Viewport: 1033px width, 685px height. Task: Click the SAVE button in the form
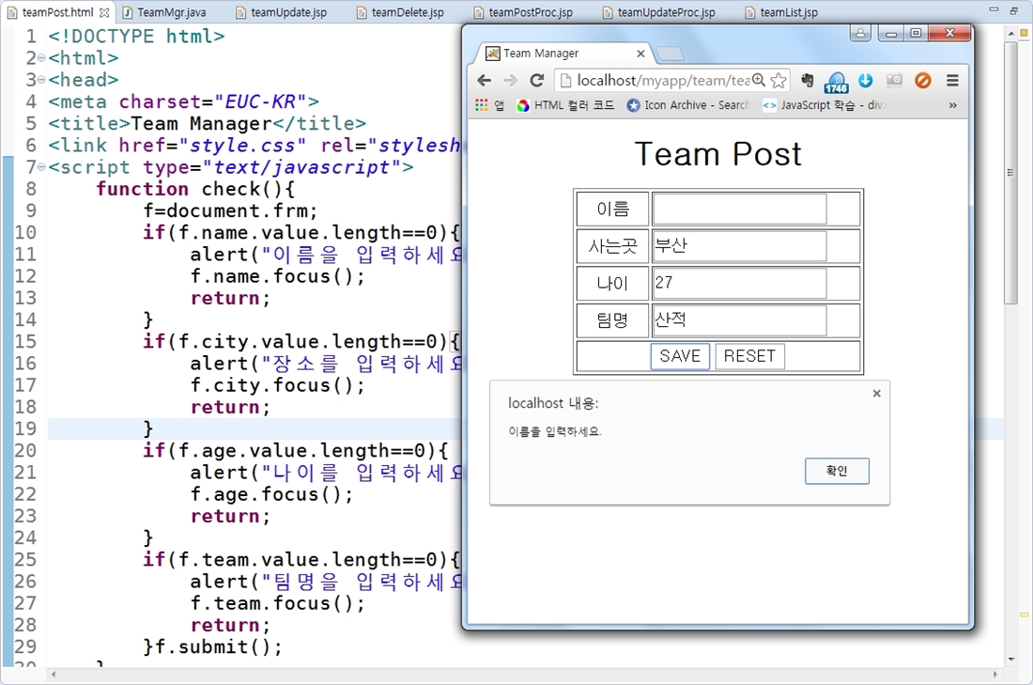click(x=680, y=356)
